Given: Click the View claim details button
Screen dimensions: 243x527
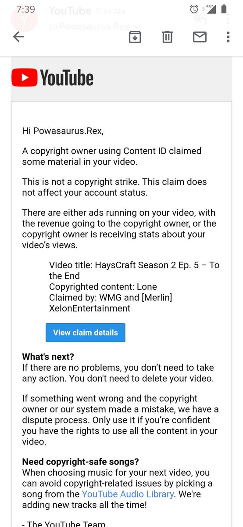Looking at the screenshot, I should click(x=86, y=332).
